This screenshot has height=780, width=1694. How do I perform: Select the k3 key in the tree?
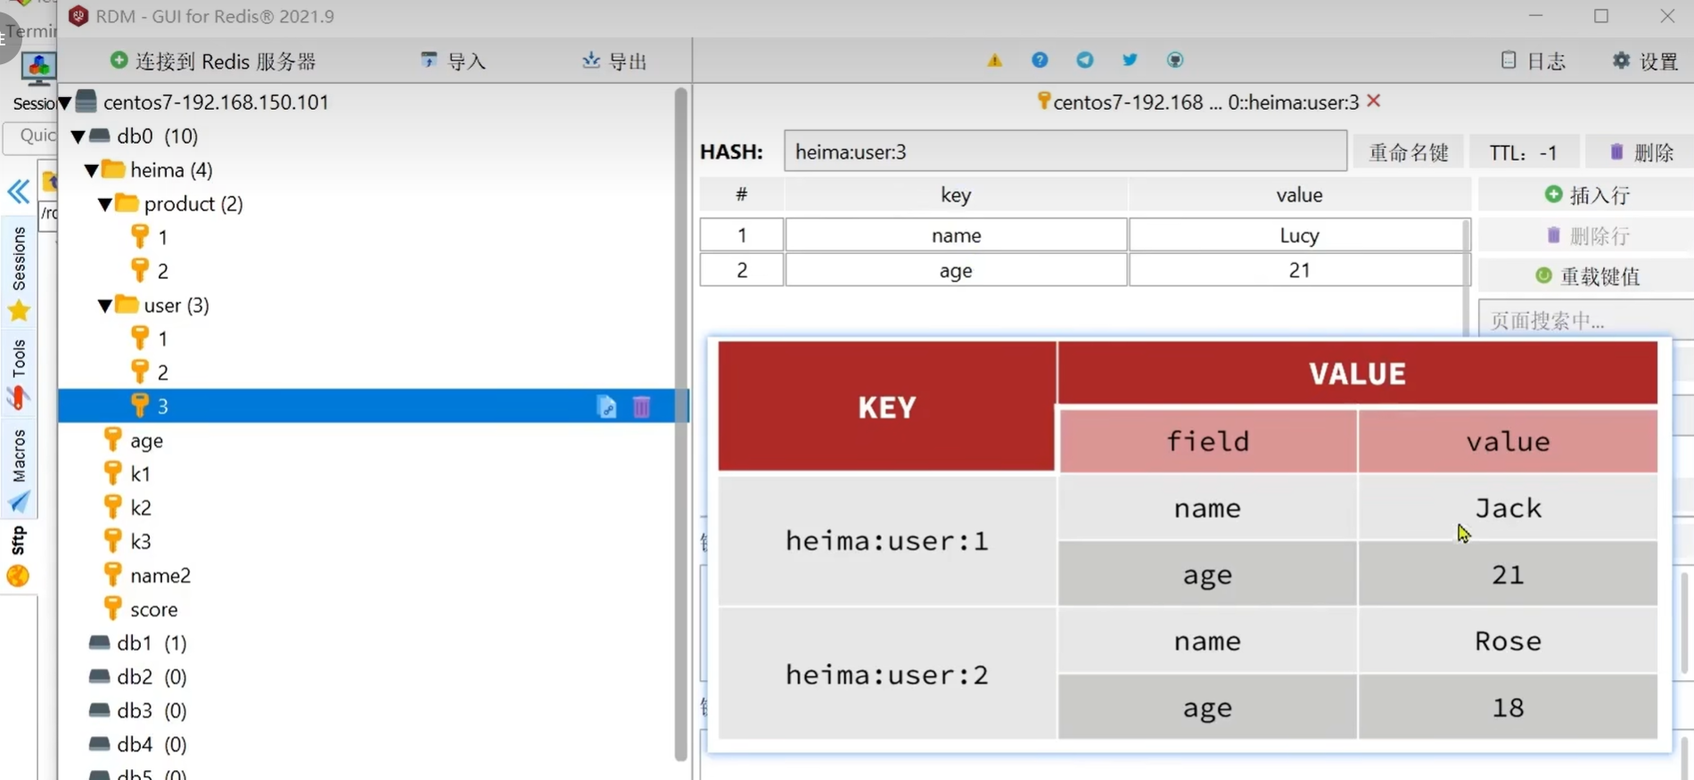click(141, 541)
